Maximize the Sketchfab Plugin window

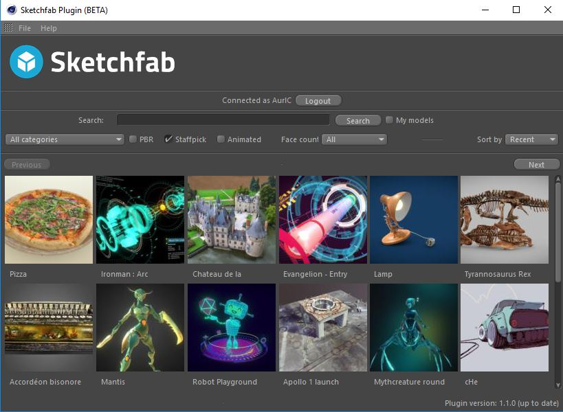pyautogui.click(x=516, y=10)
